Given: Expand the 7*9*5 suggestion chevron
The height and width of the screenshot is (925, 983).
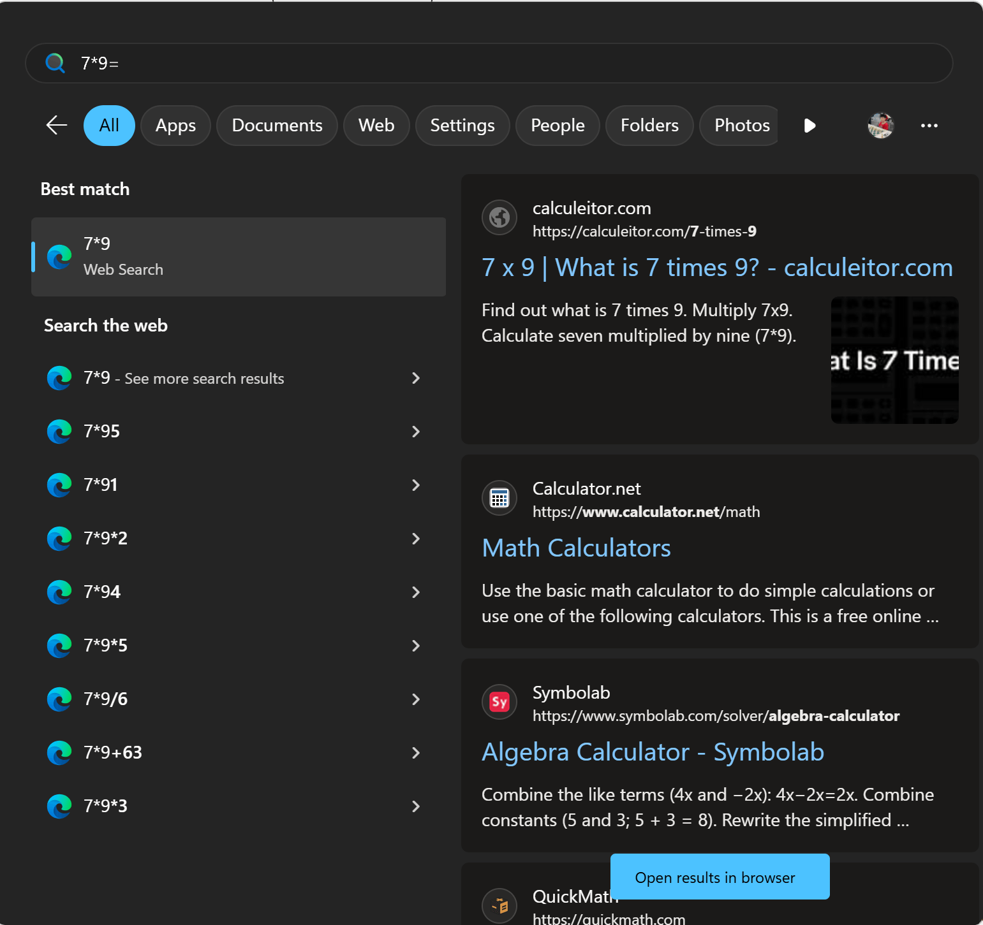Looking at the screenshot, I should pyautogui.click(x=416, y=646).
